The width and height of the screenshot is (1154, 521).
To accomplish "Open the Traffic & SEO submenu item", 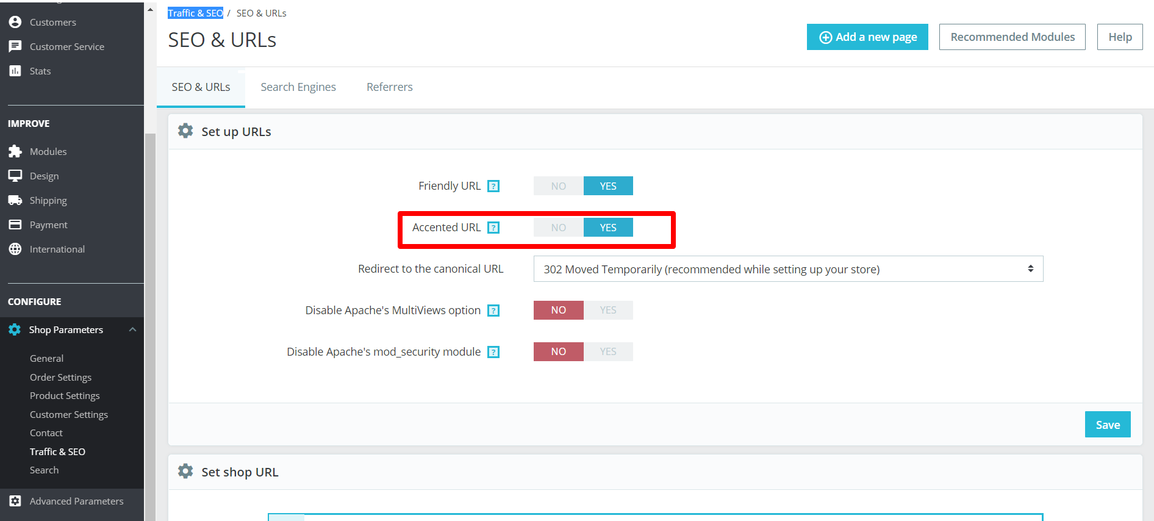I will tap(57, 451).
